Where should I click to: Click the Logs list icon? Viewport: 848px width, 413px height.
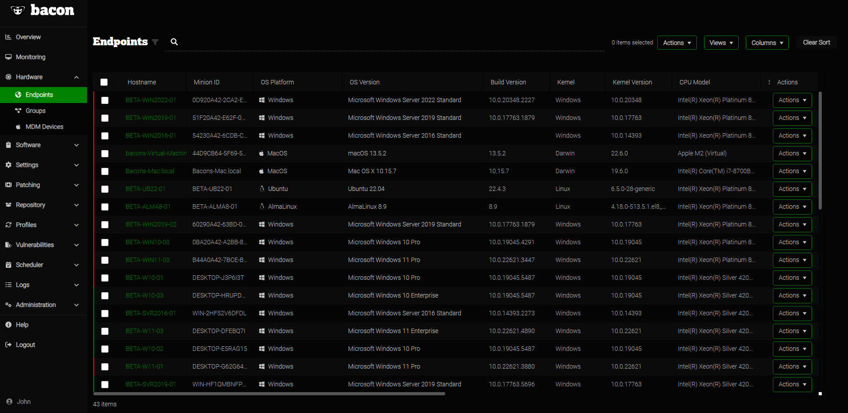pyautogui.click(x=8, y=285)
